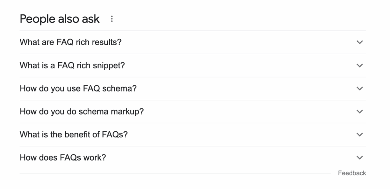The height and width of the screenshot is (189, 390).
Task: Select the 'How does FAQs work?' question text
Action: pos(63,157)
